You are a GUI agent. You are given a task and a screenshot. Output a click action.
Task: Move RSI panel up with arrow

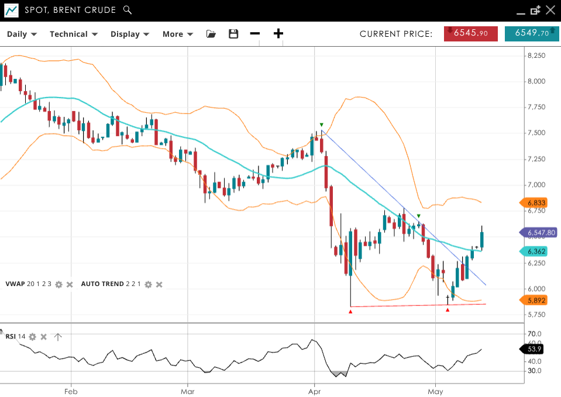[58, 336]
